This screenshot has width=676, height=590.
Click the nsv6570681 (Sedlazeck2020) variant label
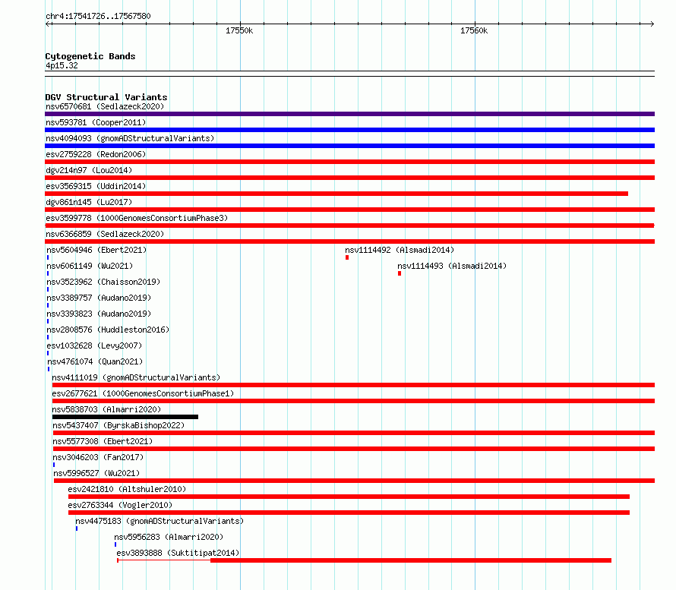point(105,106)
